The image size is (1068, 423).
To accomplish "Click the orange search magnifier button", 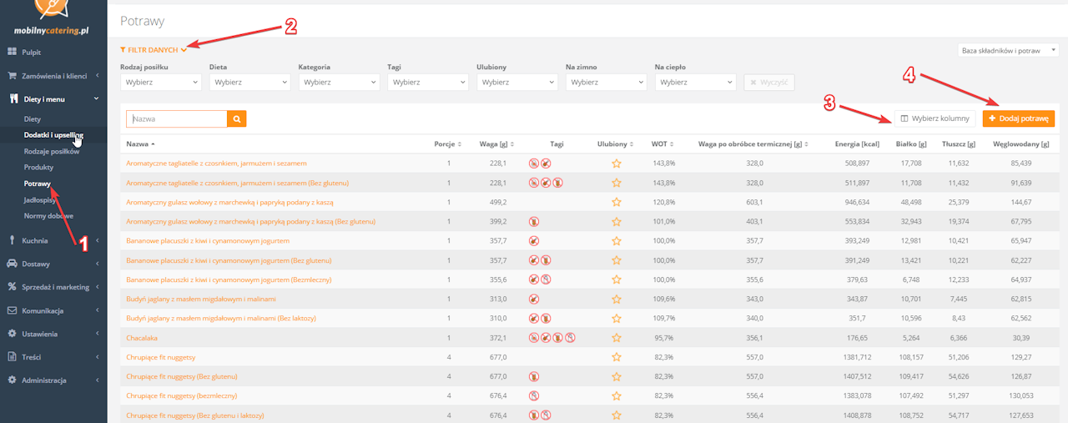I will 237,119.
